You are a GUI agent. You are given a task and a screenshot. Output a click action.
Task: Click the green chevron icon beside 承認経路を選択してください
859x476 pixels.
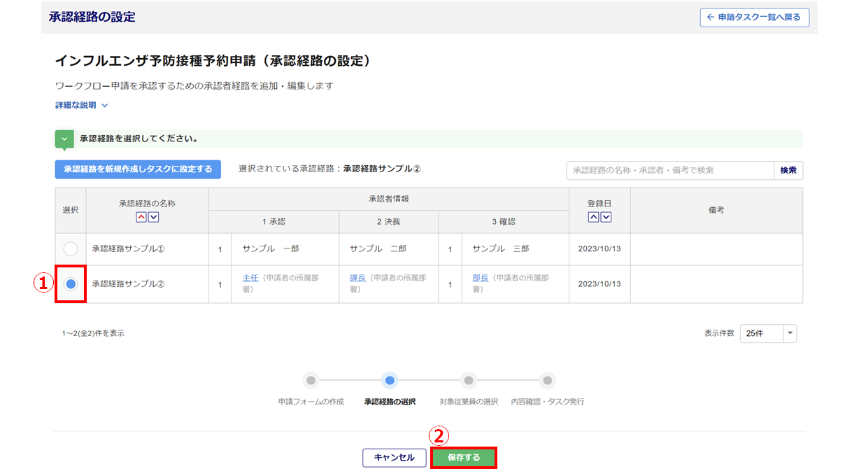coord(64,139)
